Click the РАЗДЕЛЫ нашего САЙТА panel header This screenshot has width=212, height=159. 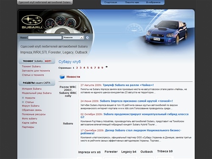click(37, 83)
